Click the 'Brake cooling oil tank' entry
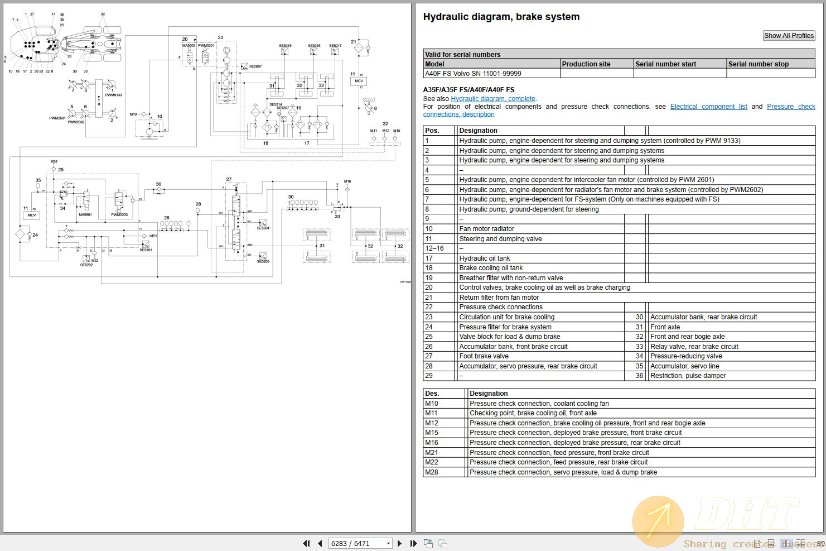826x551 pixels. (x=491, y=268)
